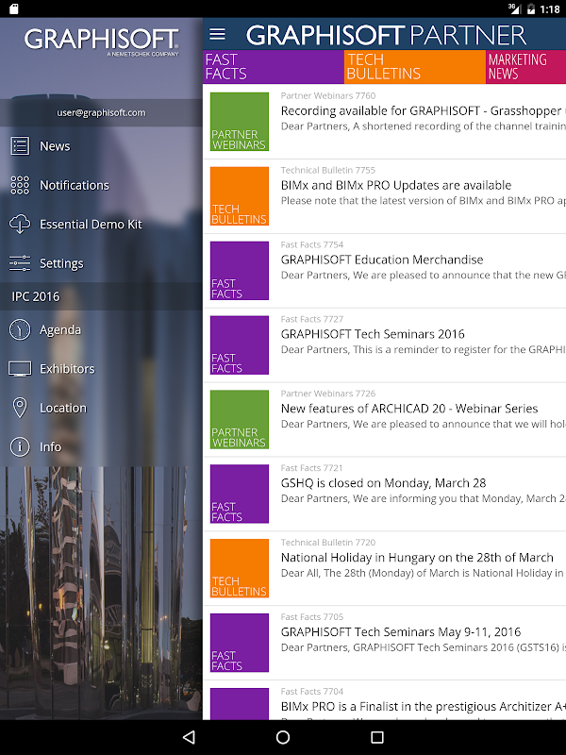Click the GRAPHISOFT logo in sidebar

(x=102, y=42)
